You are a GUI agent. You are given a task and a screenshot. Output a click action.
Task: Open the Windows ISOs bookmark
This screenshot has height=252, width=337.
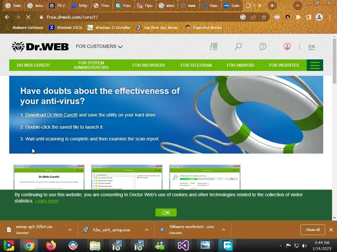coord(66,28)
